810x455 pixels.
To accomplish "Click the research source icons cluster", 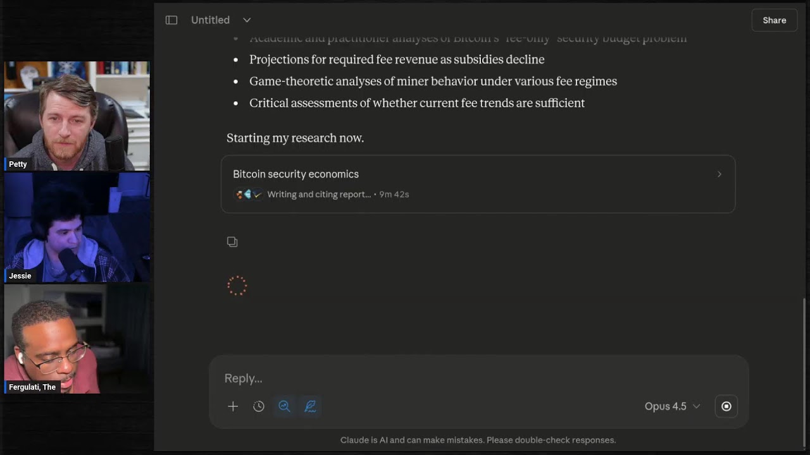I will pyautogui.click(x=248, y=195).
